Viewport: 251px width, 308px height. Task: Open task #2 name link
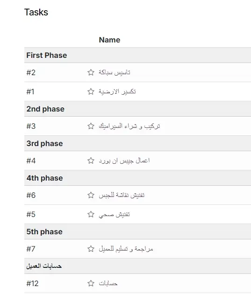click(115, 72)
